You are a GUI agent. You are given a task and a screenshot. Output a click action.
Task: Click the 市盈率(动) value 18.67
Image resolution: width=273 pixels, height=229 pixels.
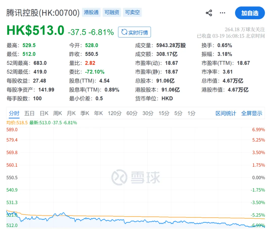click(x=171, y=63)
